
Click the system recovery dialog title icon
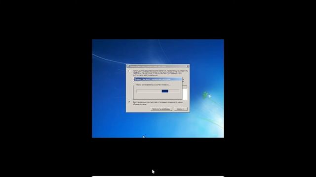click(128, 66)
